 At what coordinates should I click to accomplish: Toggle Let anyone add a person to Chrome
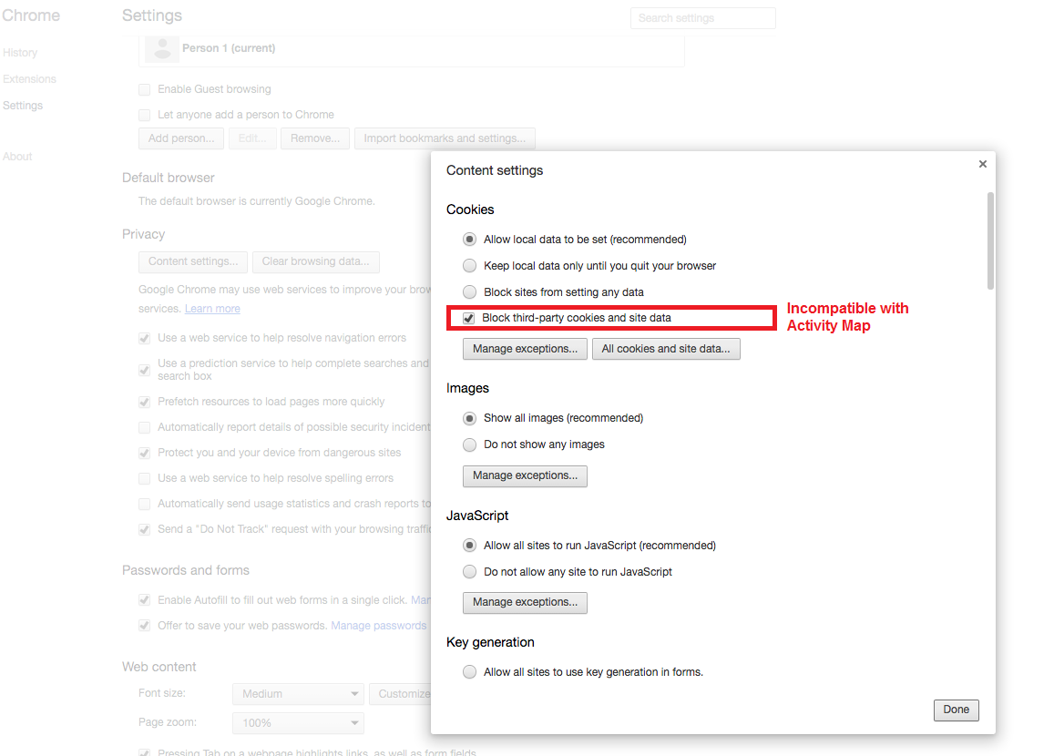pyautogui.click(x=145, y=115)
